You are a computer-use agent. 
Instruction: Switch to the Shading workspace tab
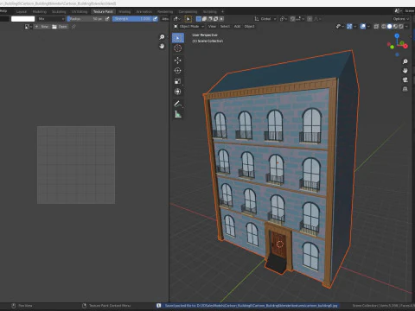coord(124,11)
